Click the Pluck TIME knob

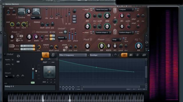click(87, 46)
